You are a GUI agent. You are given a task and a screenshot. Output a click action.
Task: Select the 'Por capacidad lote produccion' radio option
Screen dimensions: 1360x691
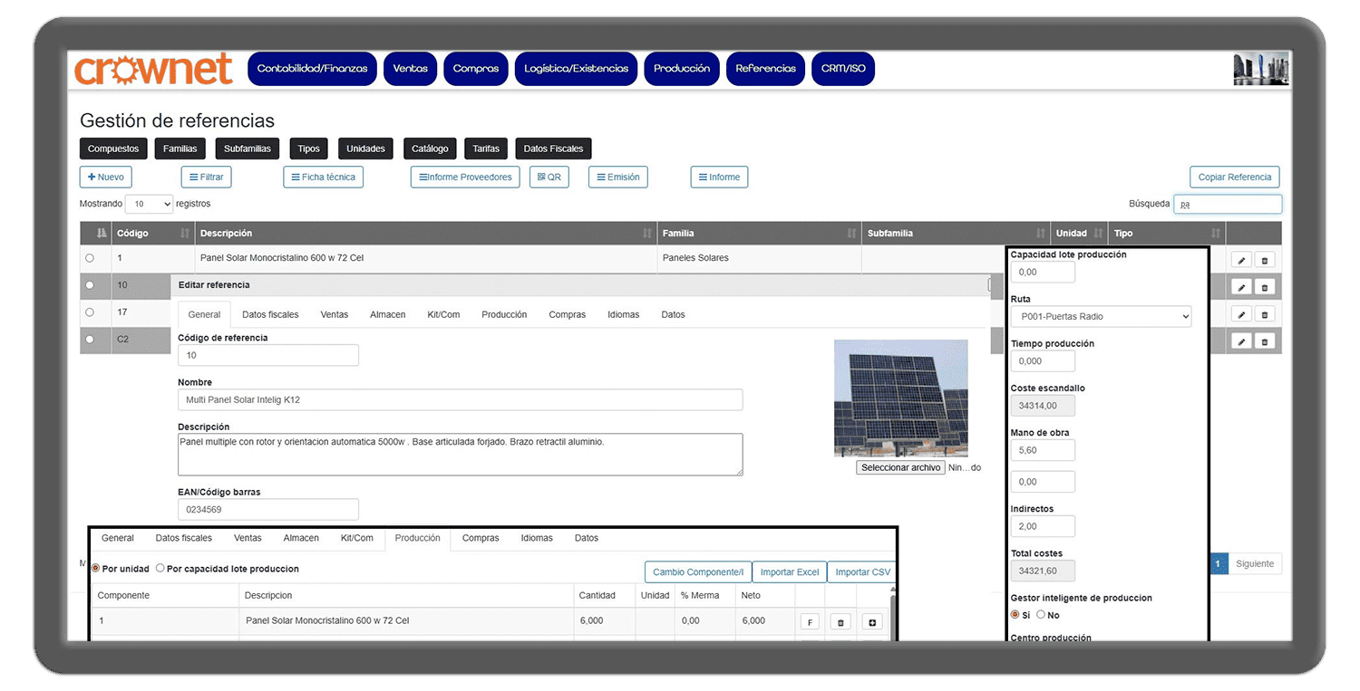click(160, 569)
